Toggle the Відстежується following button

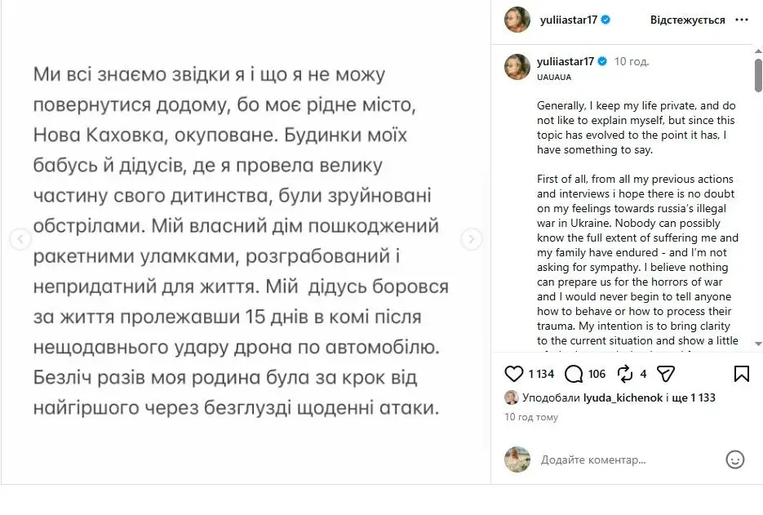[x=688, y=20]
